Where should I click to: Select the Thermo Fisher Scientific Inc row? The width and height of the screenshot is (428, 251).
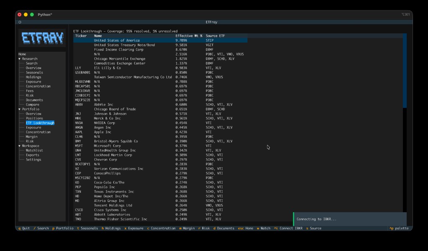click(x=160, y=219)
